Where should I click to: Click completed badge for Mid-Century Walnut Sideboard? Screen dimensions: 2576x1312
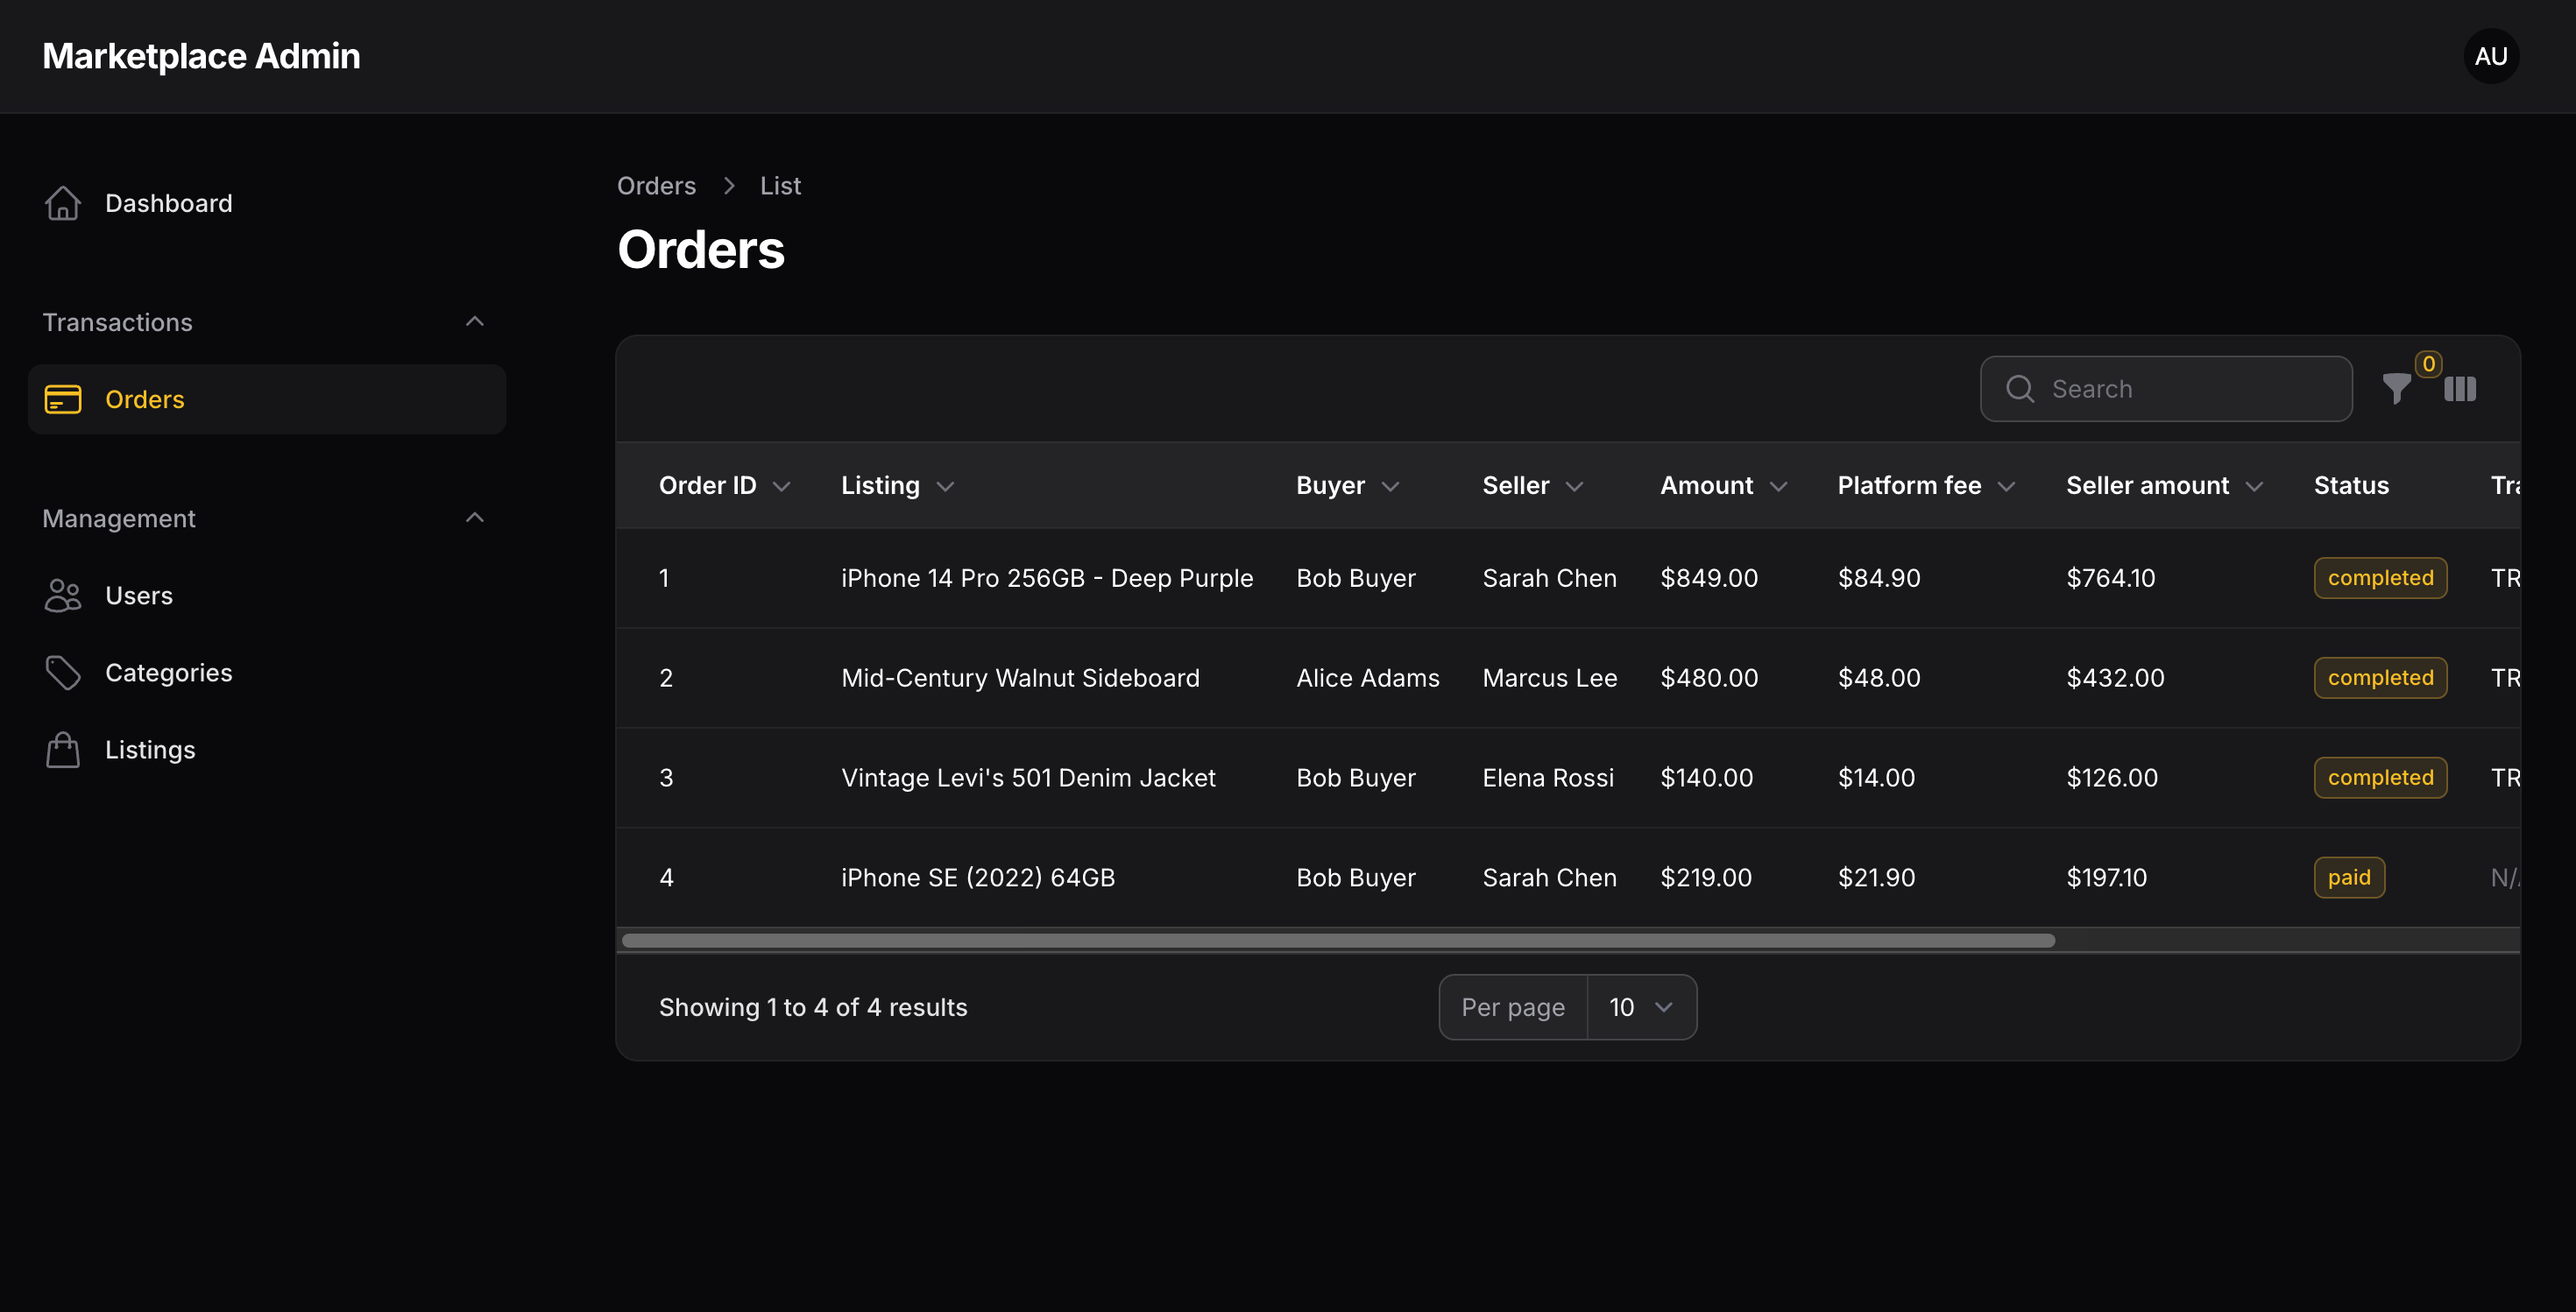tap(2380, 678)
